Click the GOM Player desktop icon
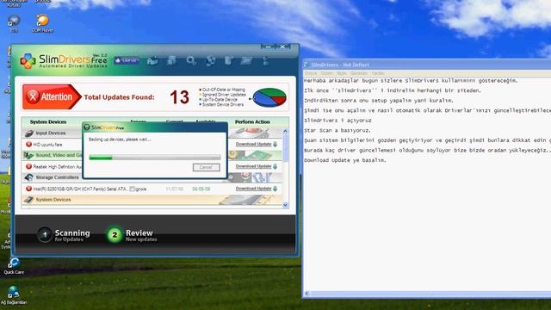Screen dimensions: 551x310 pos(42,23)
